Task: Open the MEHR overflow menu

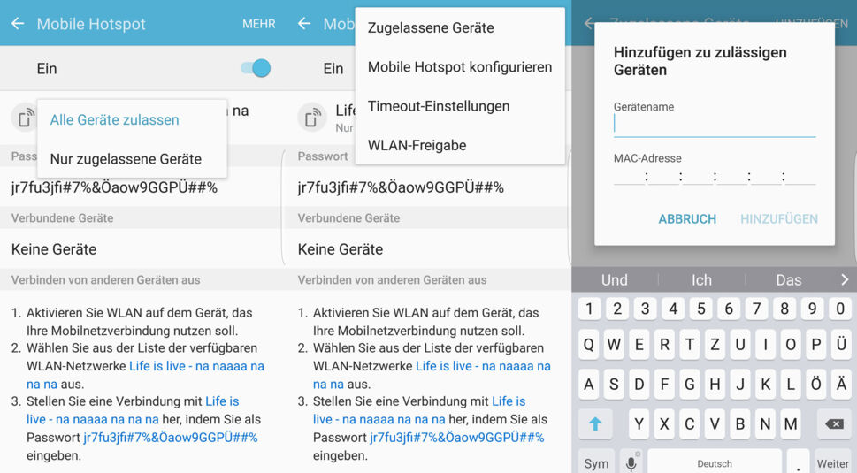Action: click(x=258, y=24)
